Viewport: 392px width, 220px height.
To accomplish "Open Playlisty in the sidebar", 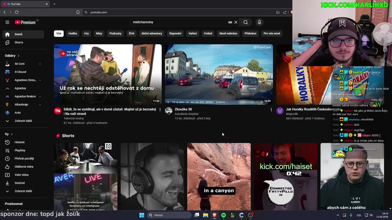I will pyautogui.click(x=23, y=150).
